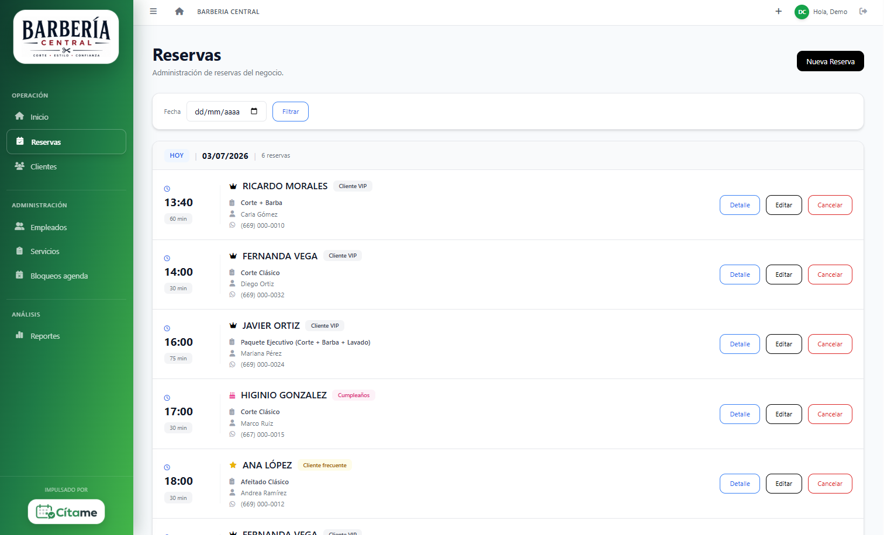Open Detalle for Javier Ortiz reservation
Viewport: 884px width, 535px height.
pyautogui.click(x=740, y=344)
